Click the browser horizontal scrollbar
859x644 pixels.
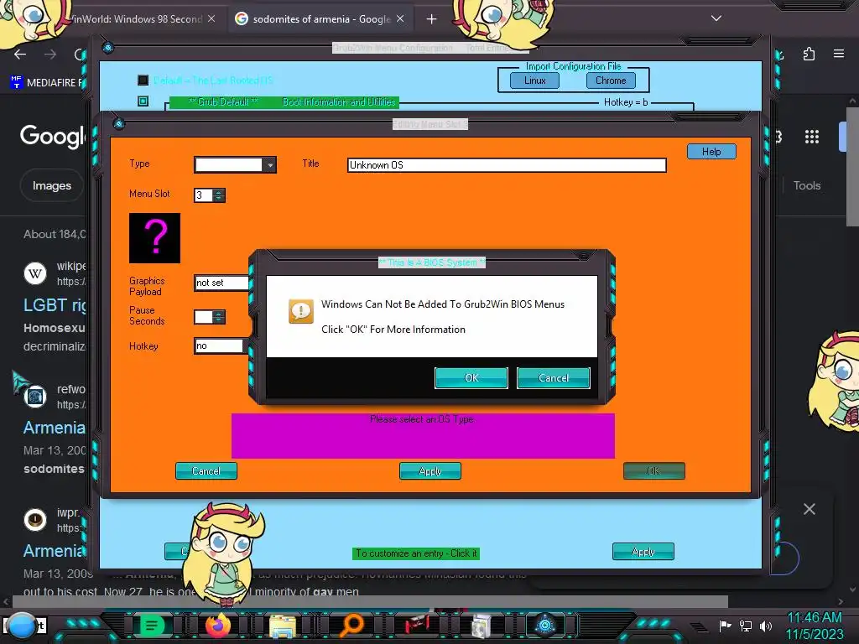point(370,601)
